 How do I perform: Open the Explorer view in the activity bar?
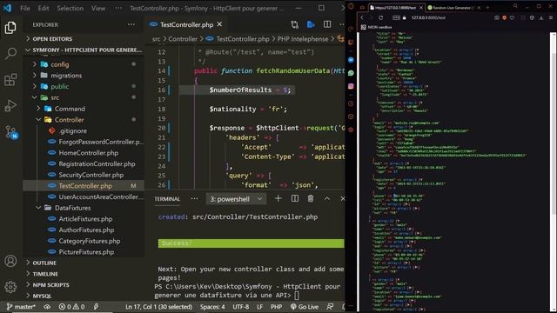10,28
